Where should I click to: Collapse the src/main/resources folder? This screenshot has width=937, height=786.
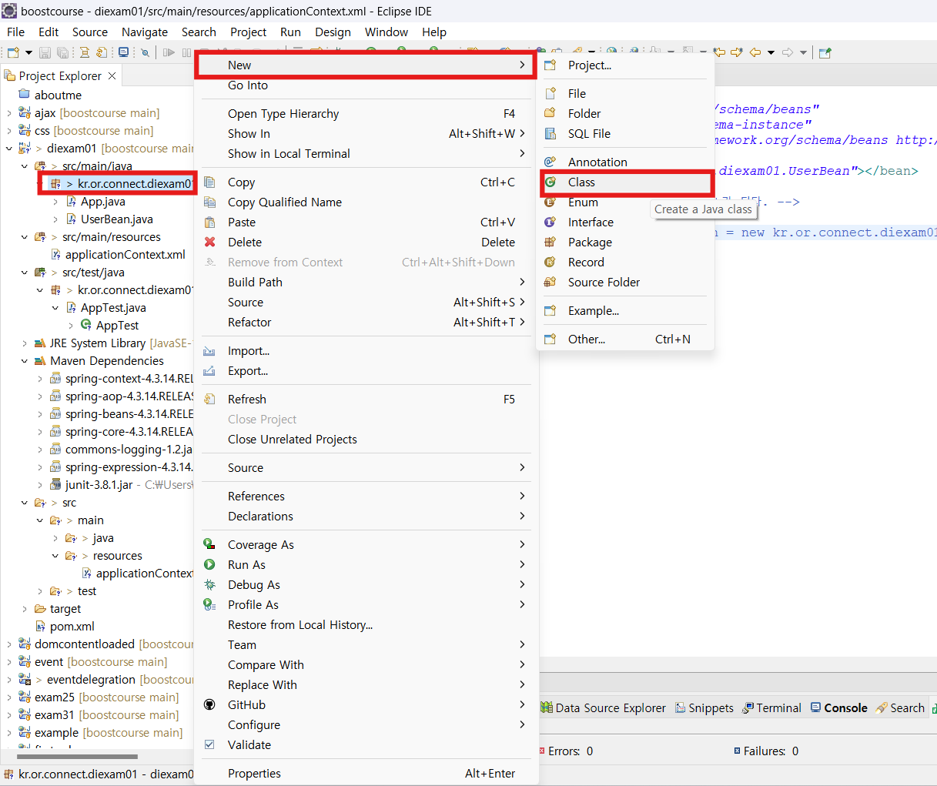(24, 237)
